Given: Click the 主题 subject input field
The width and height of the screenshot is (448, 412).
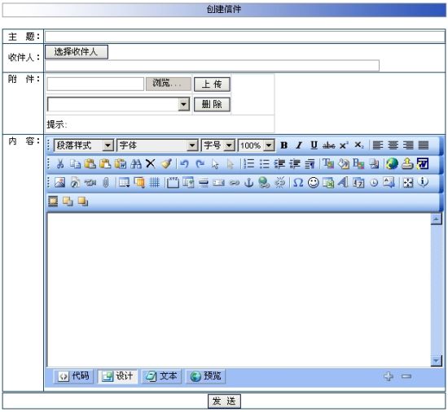Looking at the screenshot, I should point(245,37).
